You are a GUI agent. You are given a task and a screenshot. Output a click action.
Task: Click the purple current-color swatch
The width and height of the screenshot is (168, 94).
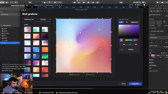click(121, 40)
